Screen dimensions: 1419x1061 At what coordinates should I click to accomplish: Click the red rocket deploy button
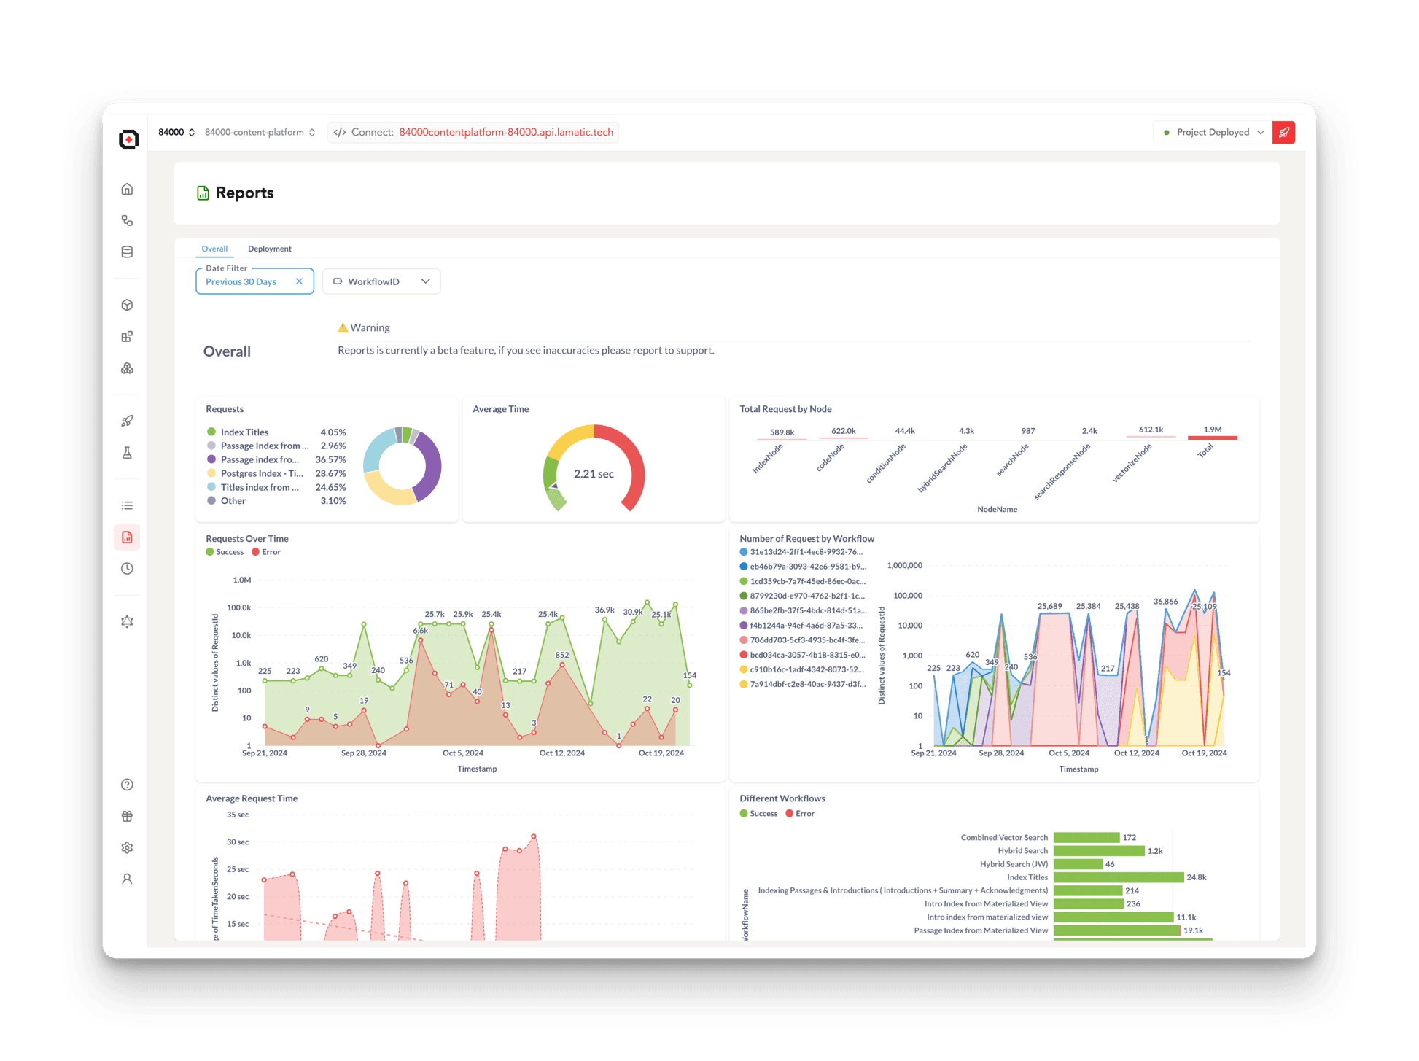pyautogui.click(x=1283, y=132)
